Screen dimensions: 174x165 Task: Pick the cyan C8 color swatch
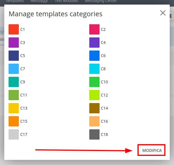(x=94, y=69)
